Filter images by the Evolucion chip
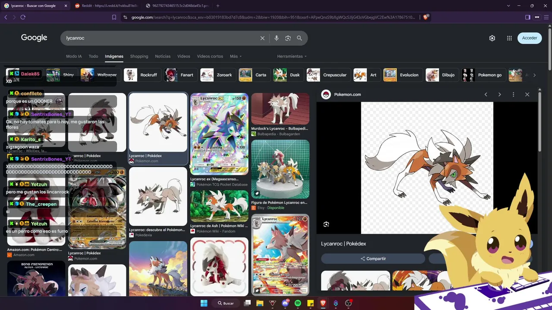This screenshot has height=310, width=552. (x=402, y=75)
